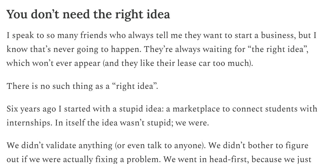Click the word "internships"
This screenshot has width=324, height=164.
(29, 122)
